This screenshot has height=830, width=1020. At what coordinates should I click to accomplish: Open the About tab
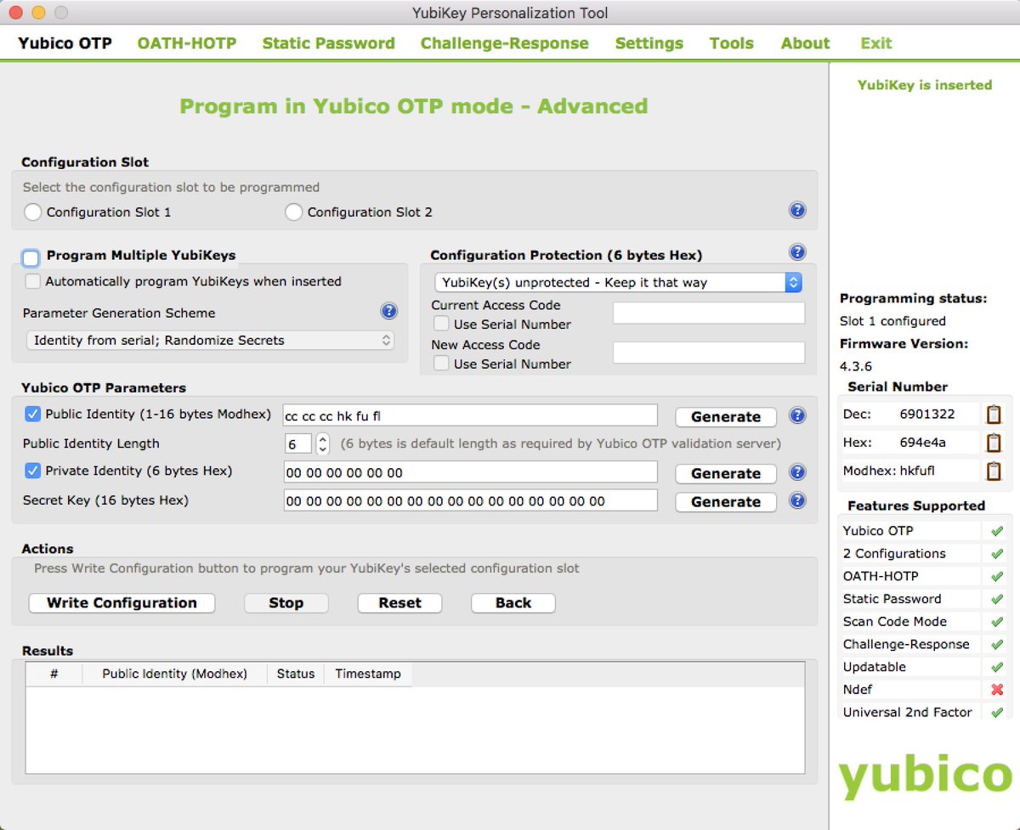(x=806, y=43)
